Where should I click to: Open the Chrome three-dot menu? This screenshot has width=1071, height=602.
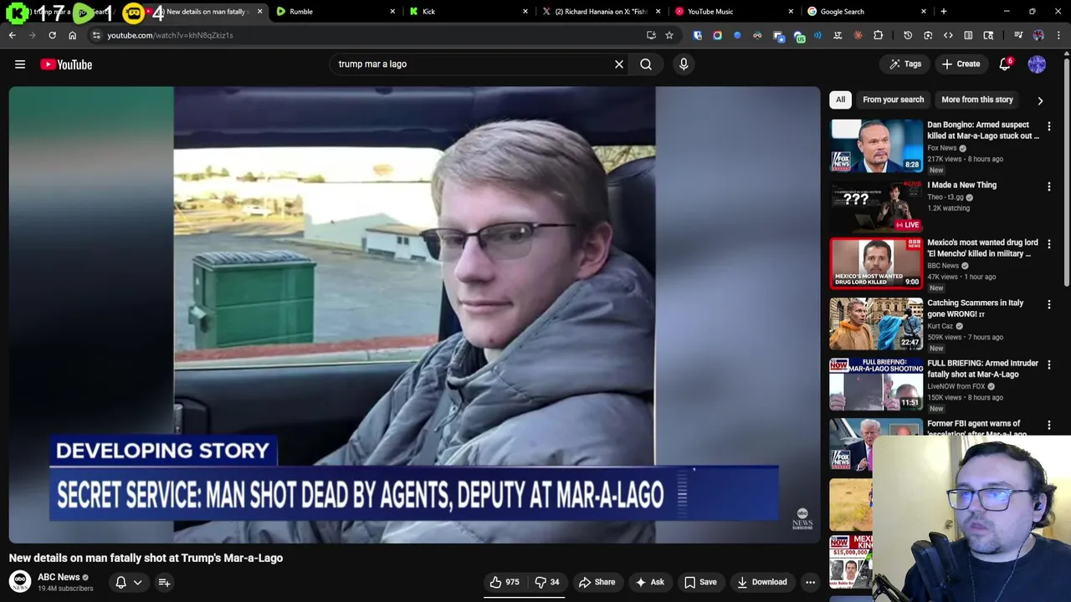click(1058, 35)
